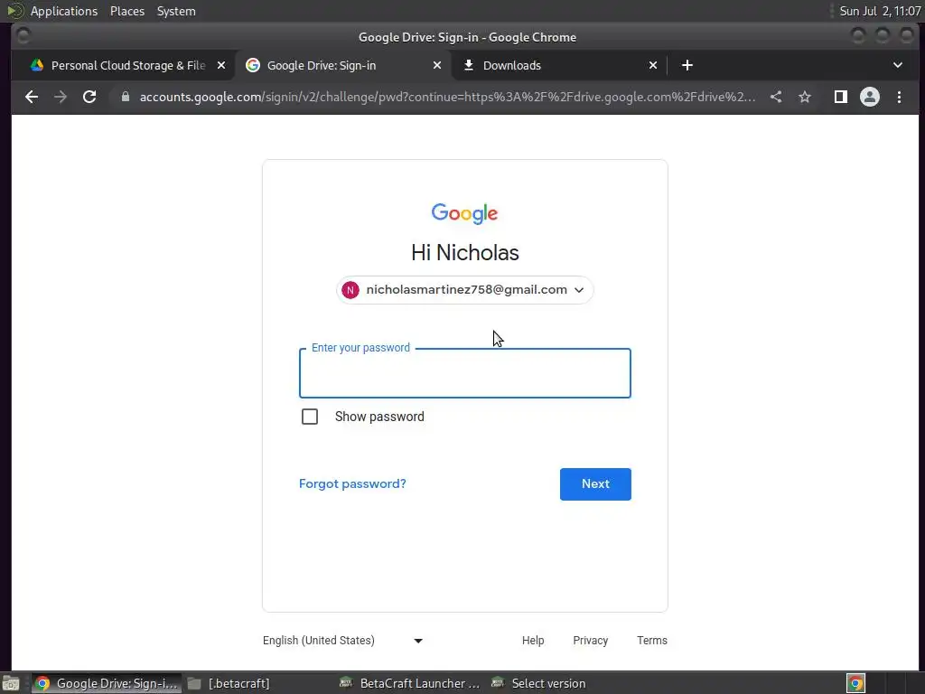925x694 pixels.
Task: Click the lock icon in the address bar
Action: (125, 97)
